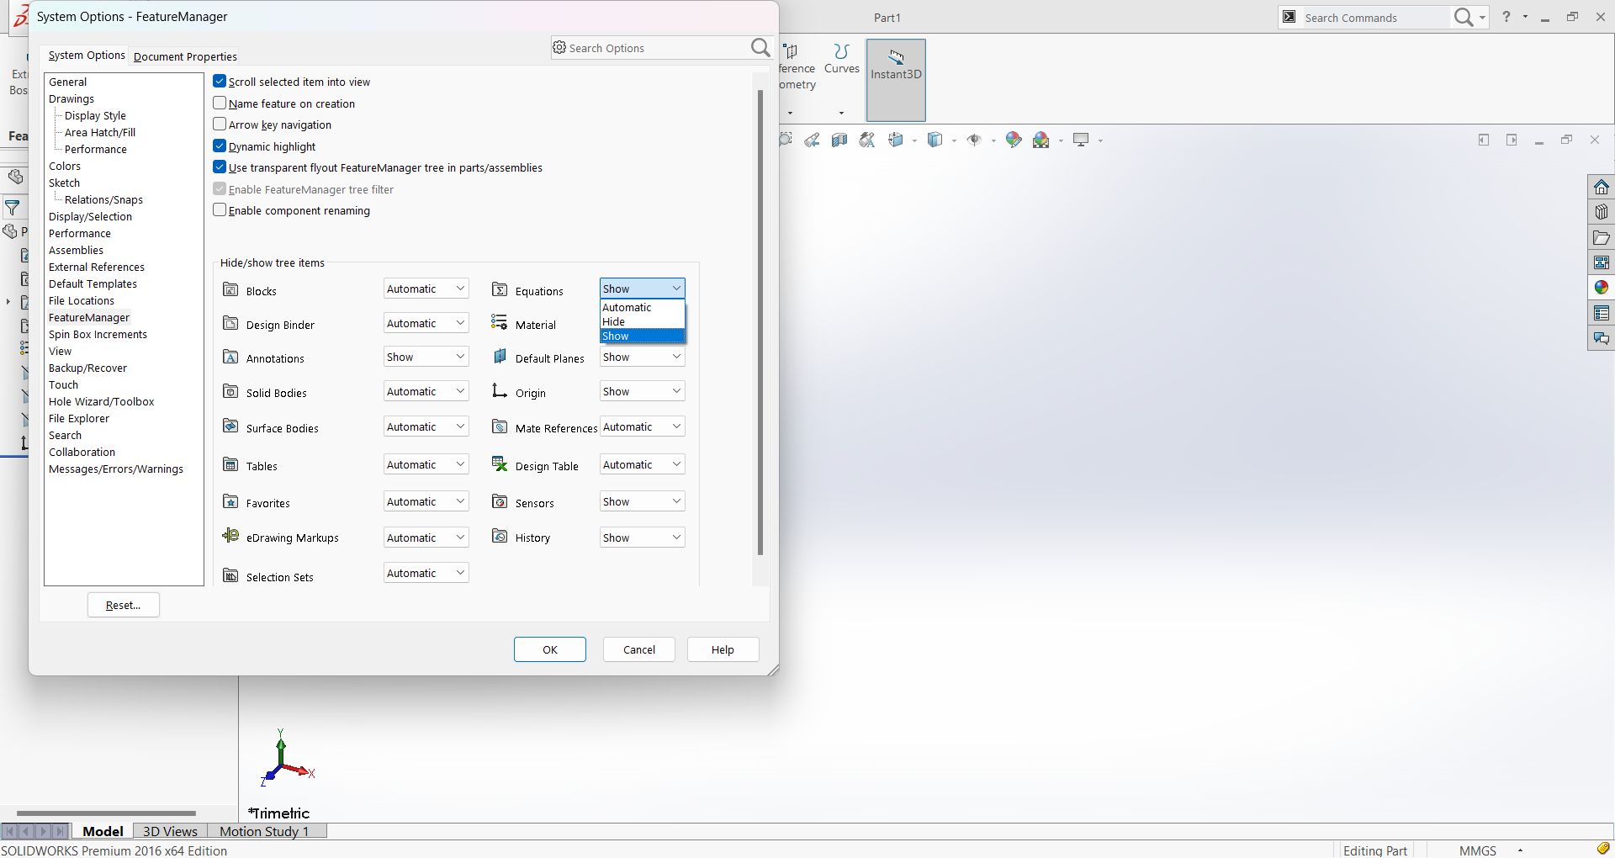Check Enable component renaming
1615x858 pixels.
click(220, 210)
